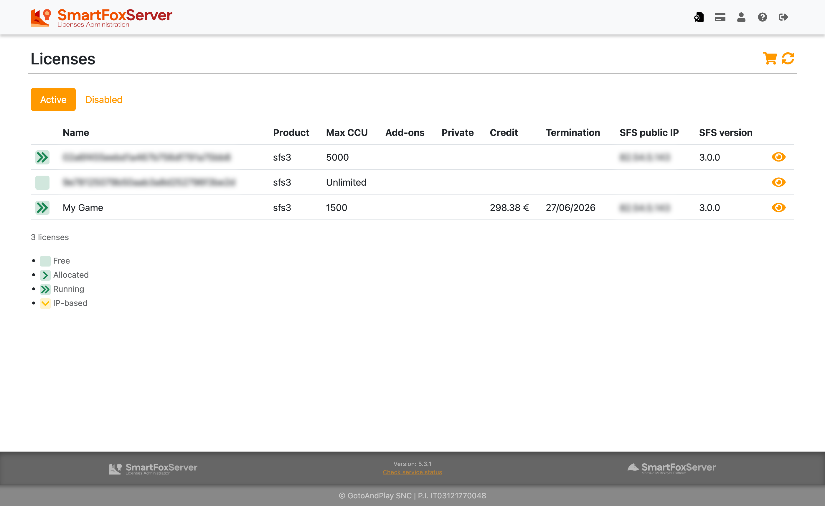The width and height of the screenshot is (825, 506).
Task: Click the 5000 Max CCU value
Action: [x=337, y=157]
